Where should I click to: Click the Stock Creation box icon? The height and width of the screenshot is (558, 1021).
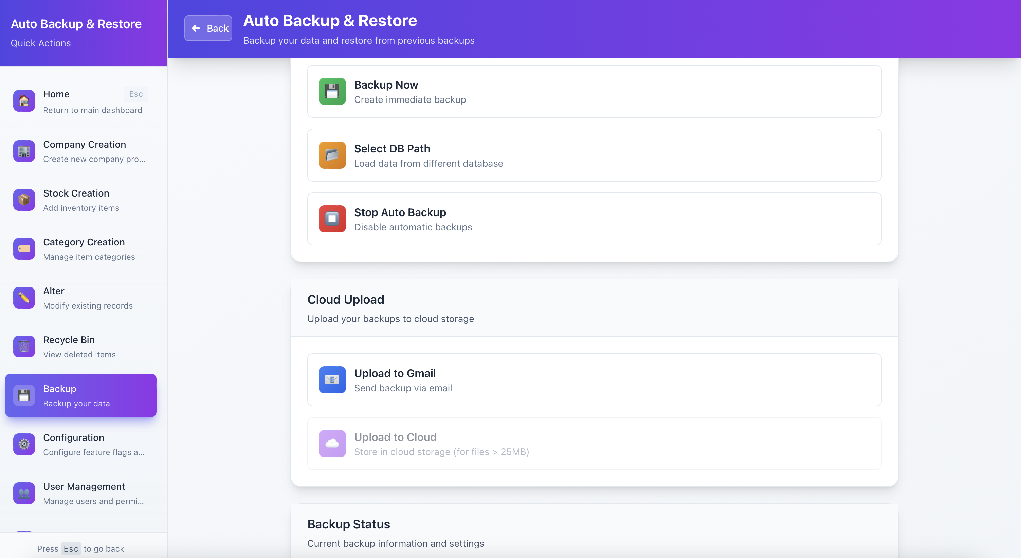coord(24,200)
